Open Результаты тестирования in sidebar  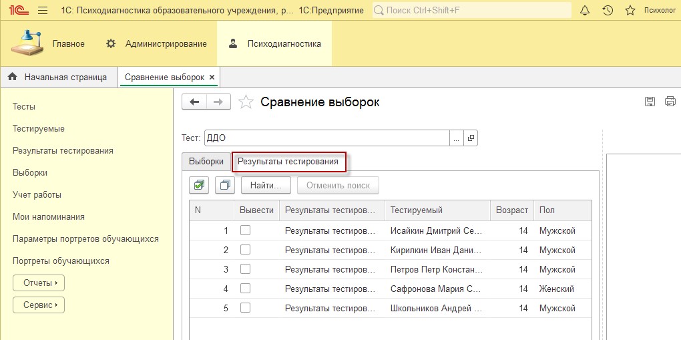click(63, 150)
